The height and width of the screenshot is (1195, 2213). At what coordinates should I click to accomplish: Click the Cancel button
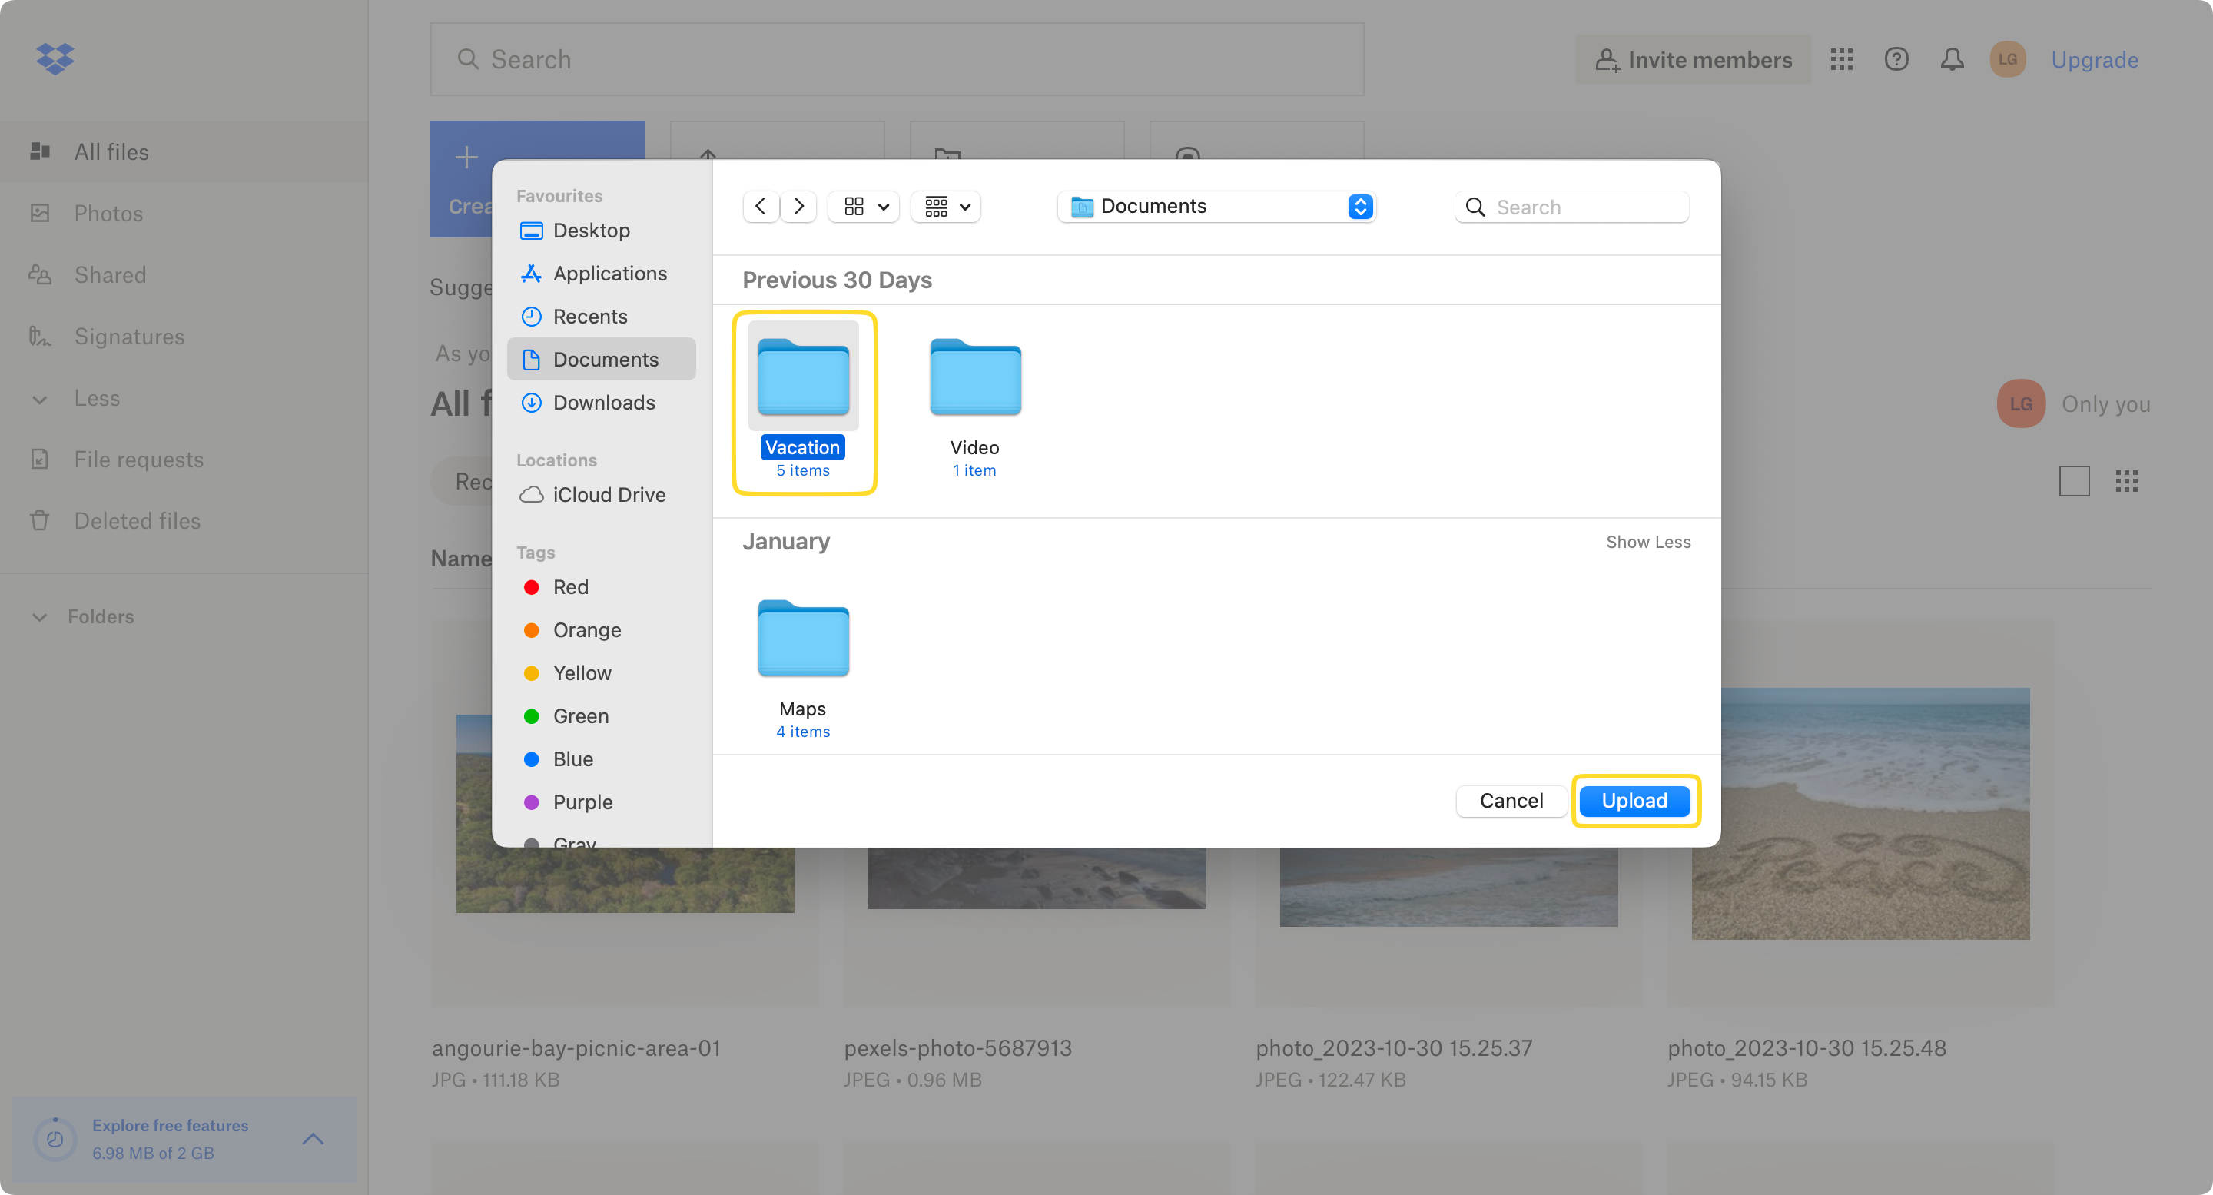pos(1511,799)
